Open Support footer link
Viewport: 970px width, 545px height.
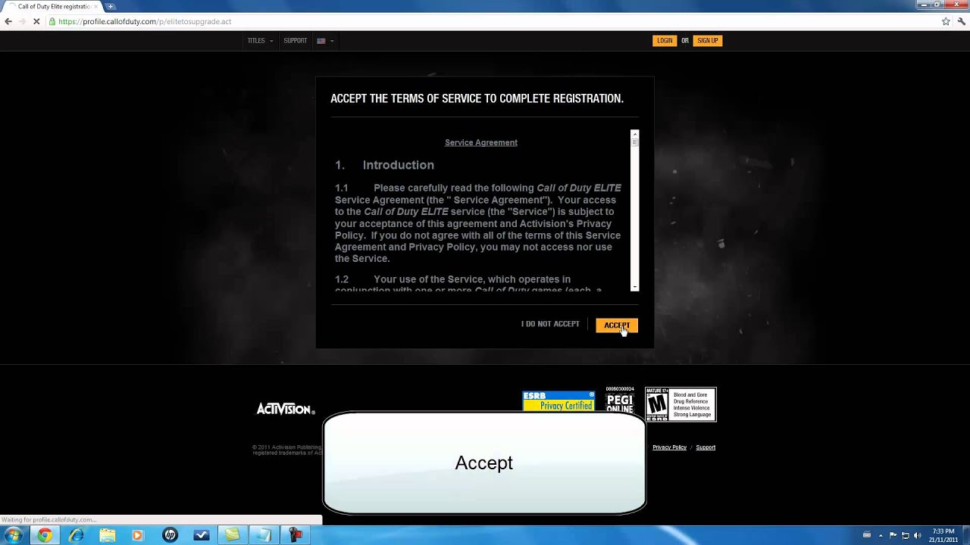[706, 447]
